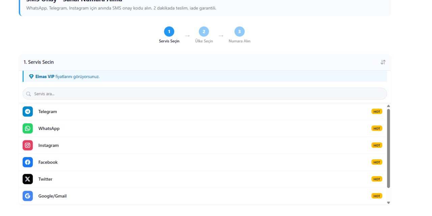Click the Instagram logo icon
The width and height of the screenshot is (432, 216).
tap(28, 145)
